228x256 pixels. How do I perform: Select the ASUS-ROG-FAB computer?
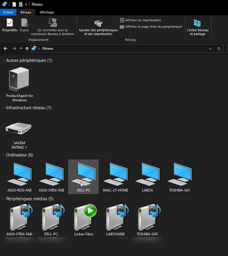pos(19,177)
